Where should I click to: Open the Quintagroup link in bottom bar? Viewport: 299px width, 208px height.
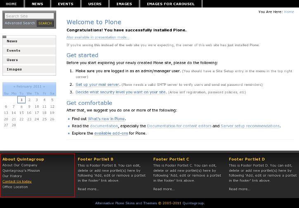193,203
